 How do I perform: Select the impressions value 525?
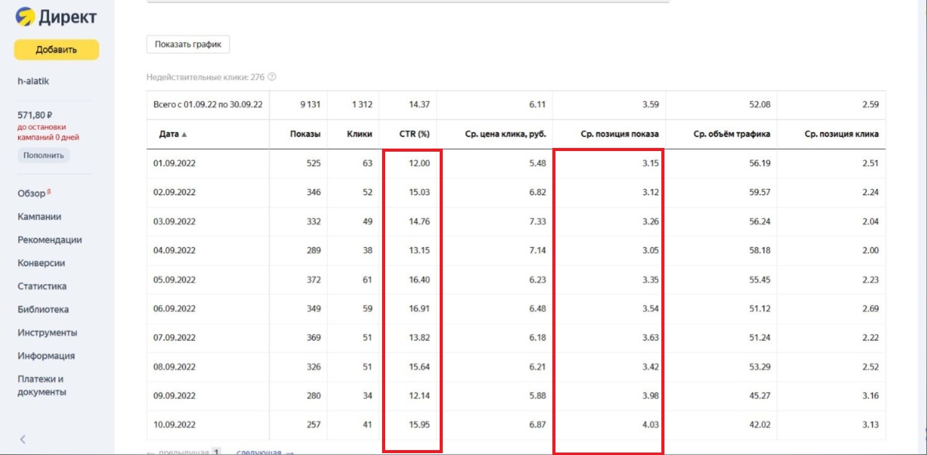pyautogui.click(x=313, y=163)
